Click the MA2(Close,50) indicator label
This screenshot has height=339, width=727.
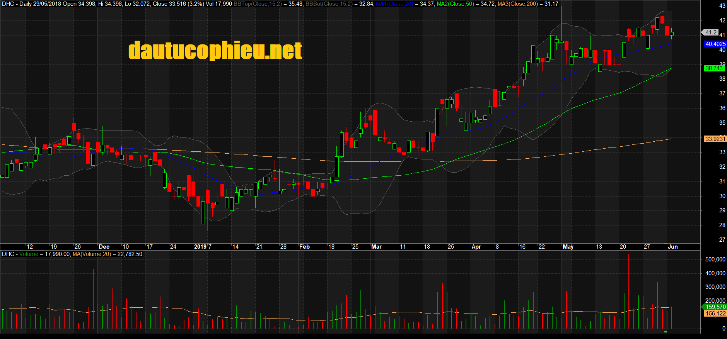pyautogui.click(x=455, y=4)
